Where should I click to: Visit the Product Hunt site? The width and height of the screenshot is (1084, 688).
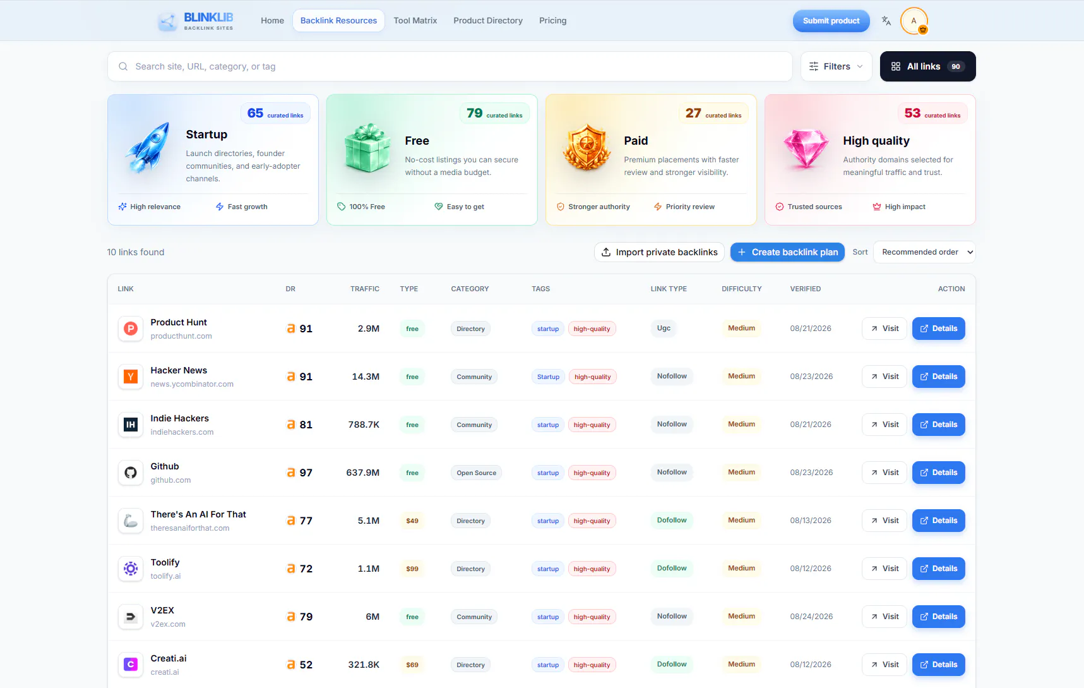pyautogui.click(x=884, y=329)
